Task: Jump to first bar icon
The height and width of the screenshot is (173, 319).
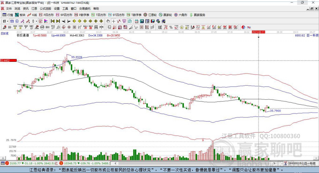Action: click(x=52, y=21)
